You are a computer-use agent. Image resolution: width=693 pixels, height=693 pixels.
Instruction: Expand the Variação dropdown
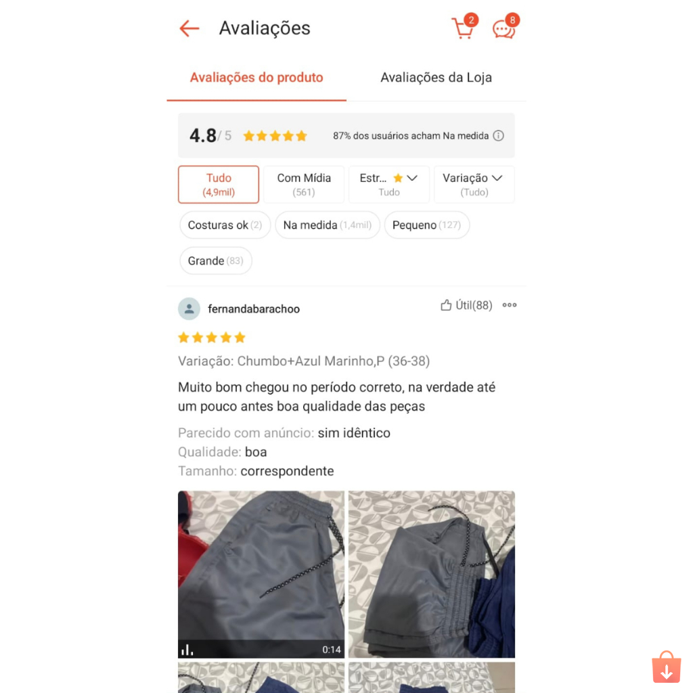(x=474, y=184)
